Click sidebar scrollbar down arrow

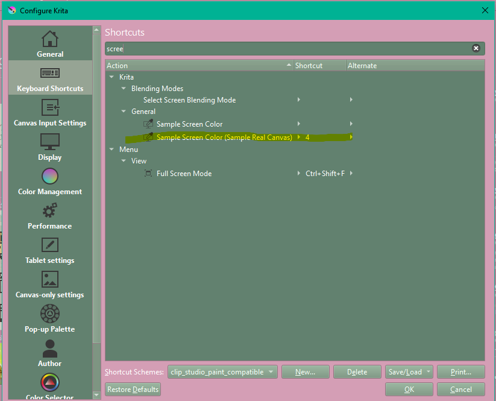[97, 395]
